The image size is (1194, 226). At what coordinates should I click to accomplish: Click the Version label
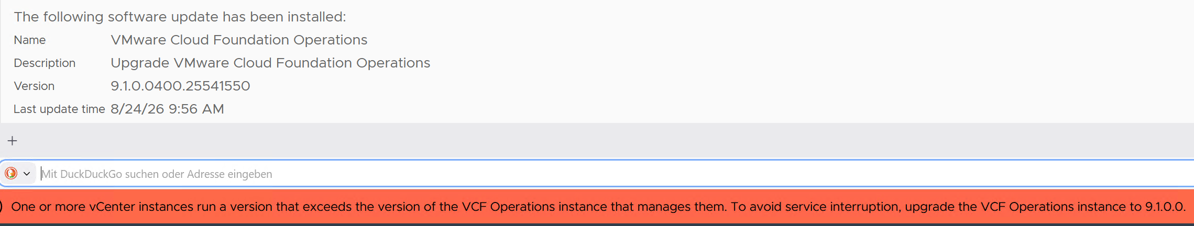[34, 86]
